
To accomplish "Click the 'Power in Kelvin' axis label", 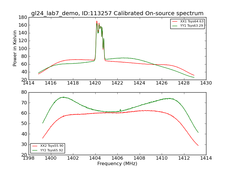I will tap(15, 48).
